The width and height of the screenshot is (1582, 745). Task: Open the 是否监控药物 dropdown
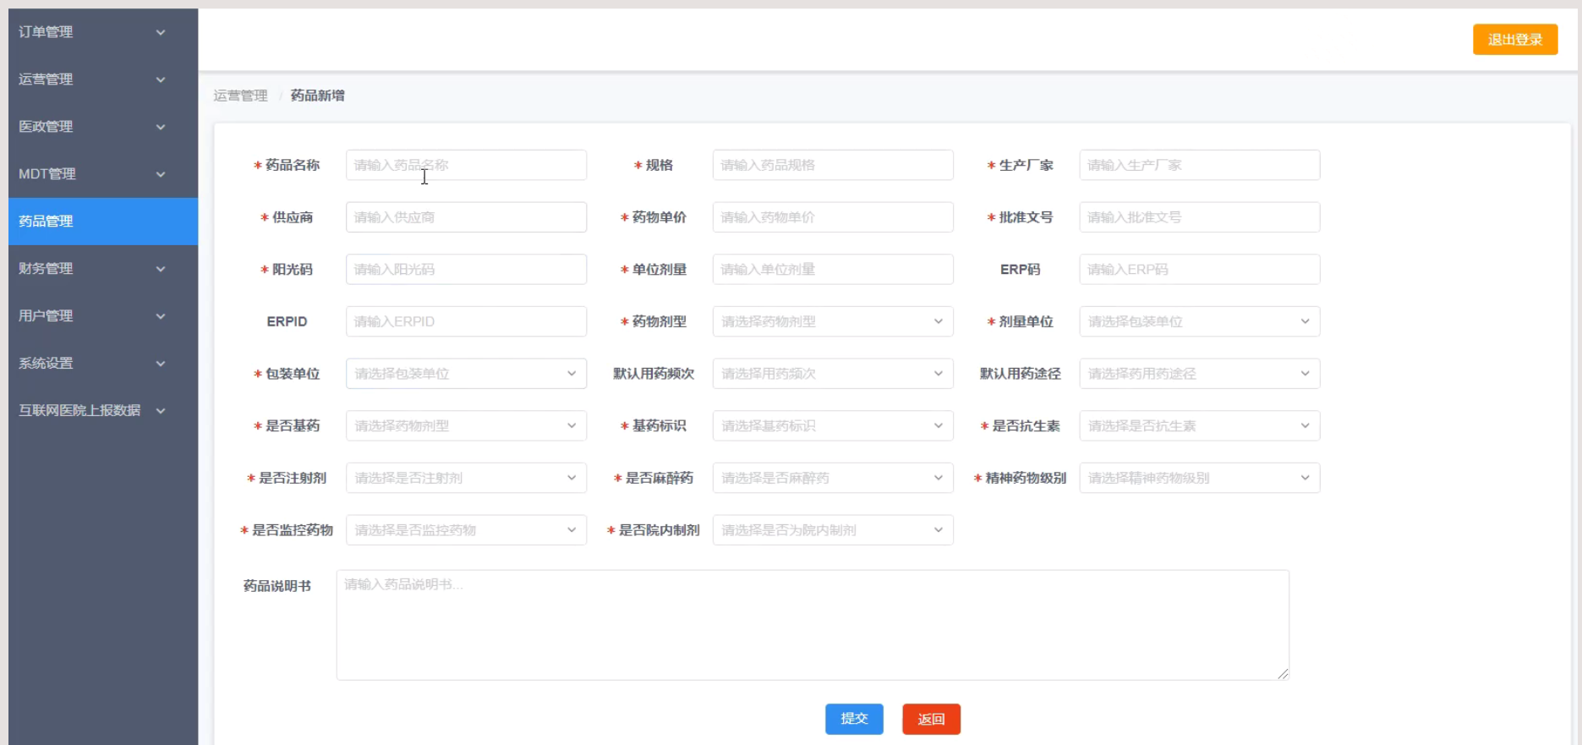(465, 530)
